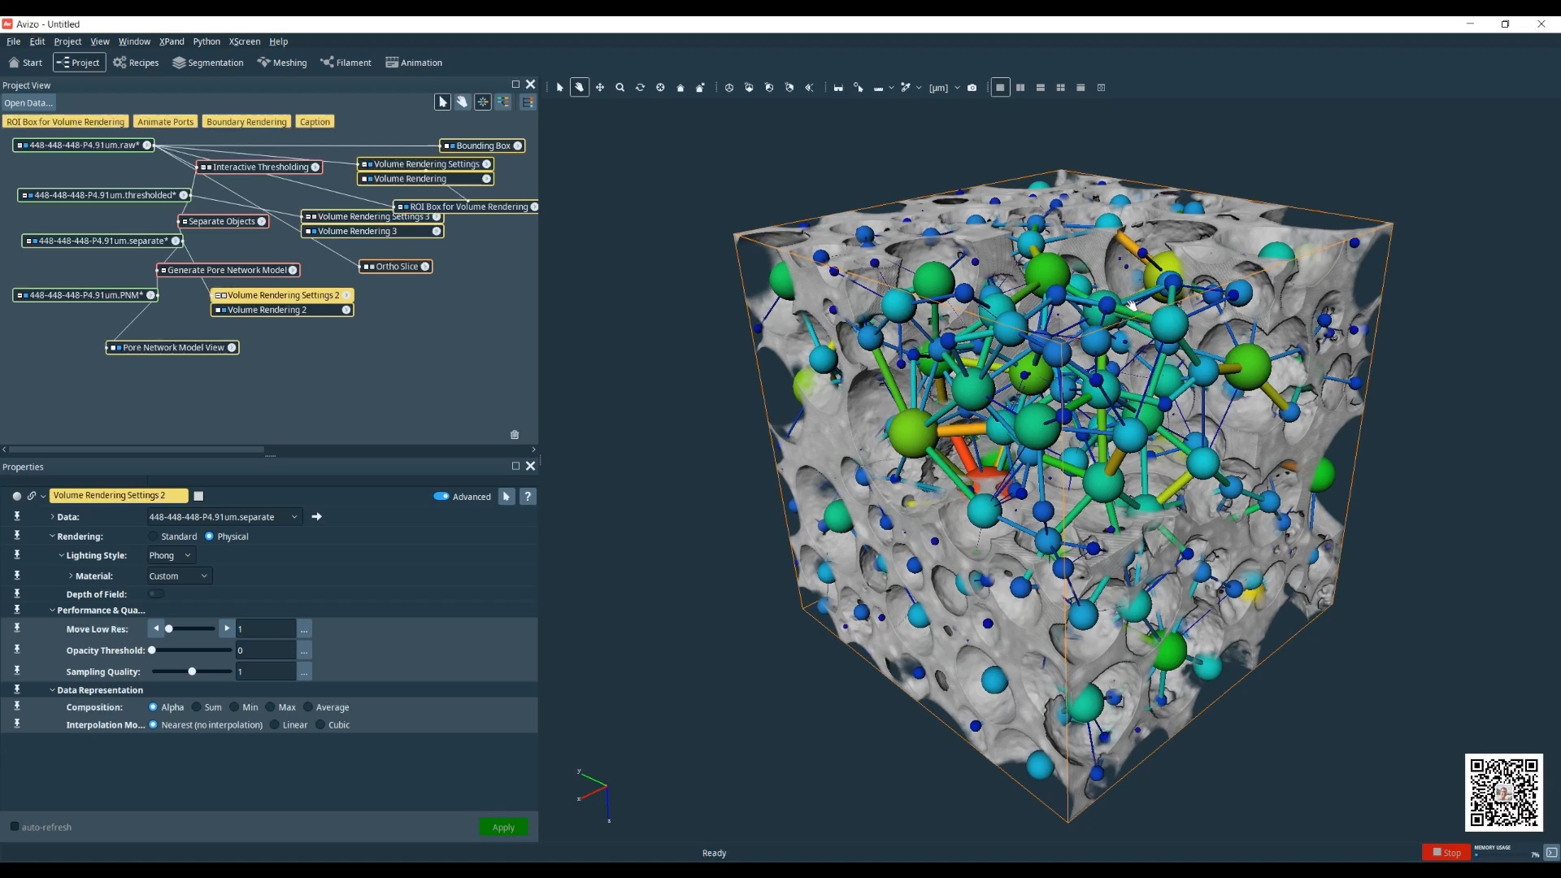Viewport: 1561px width, 878px height.
Task: Select Standard rendering mode
Action: [x=154, y=537]
